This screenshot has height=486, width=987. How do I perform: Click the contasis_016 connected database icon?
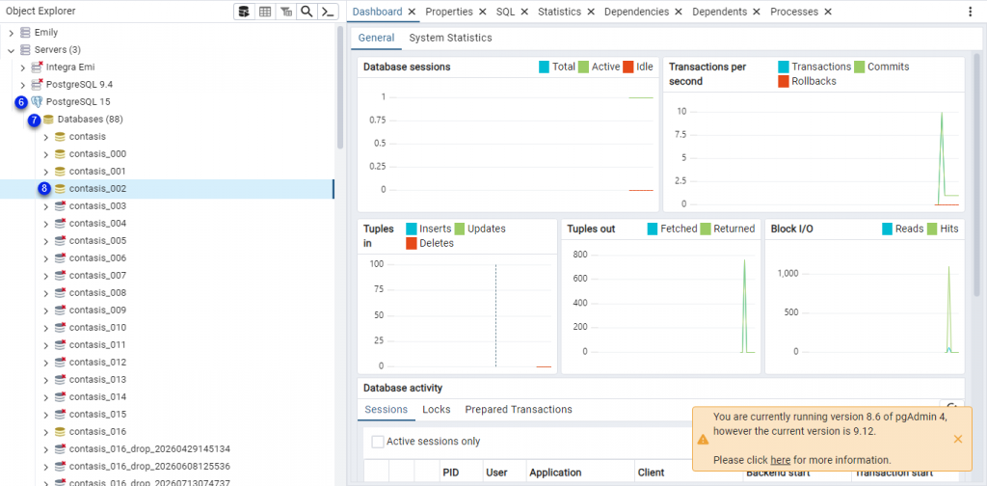60,431
